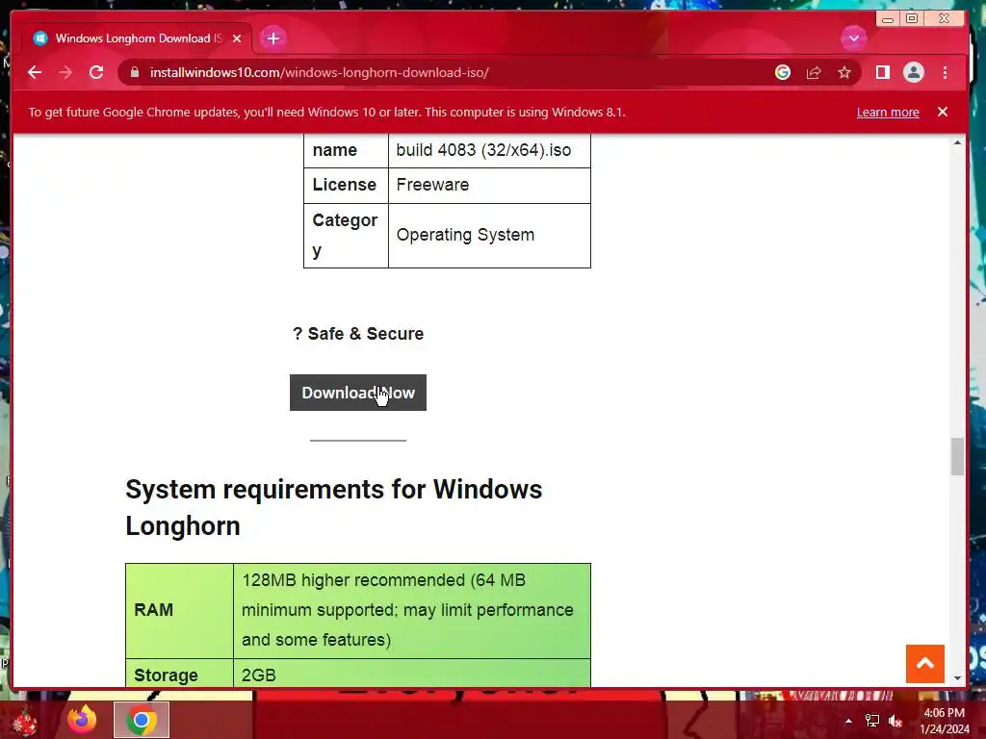The width and height of the screenshot is (986, 739).
Task: Click the forward navigation arrow
Action: click(x=65, y=73)
